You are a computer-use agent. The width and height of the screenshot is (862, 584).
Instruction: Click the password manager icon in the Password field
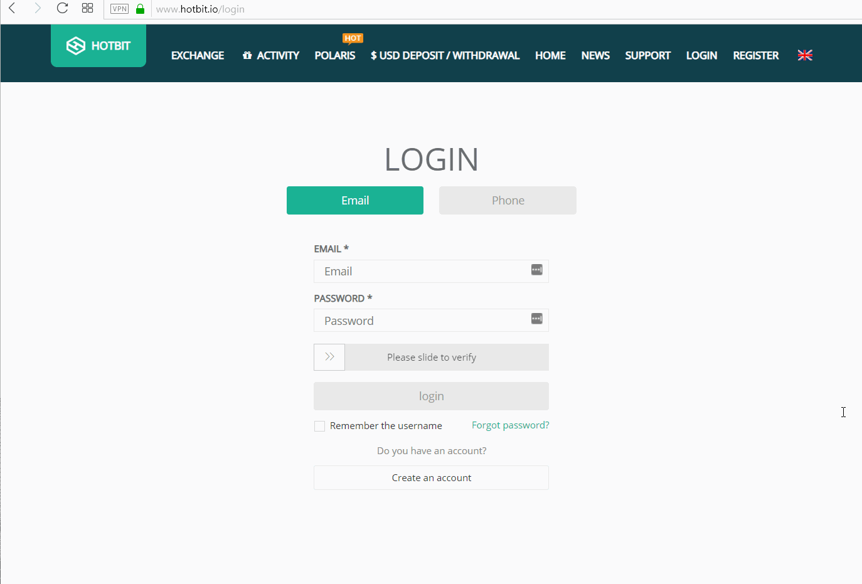pyautogui.click(x=537, y=319)
